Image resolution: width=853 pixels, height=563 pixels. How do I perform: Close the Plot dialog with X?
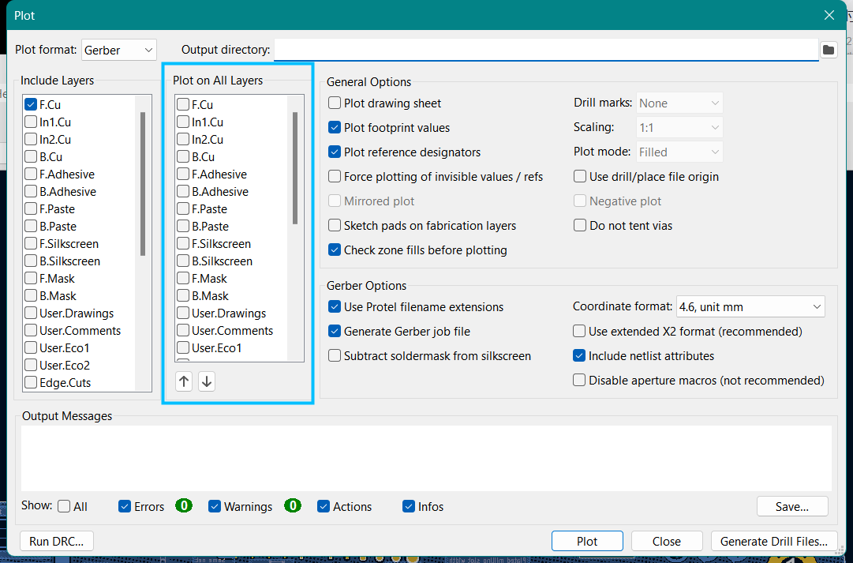coord(829,15)
